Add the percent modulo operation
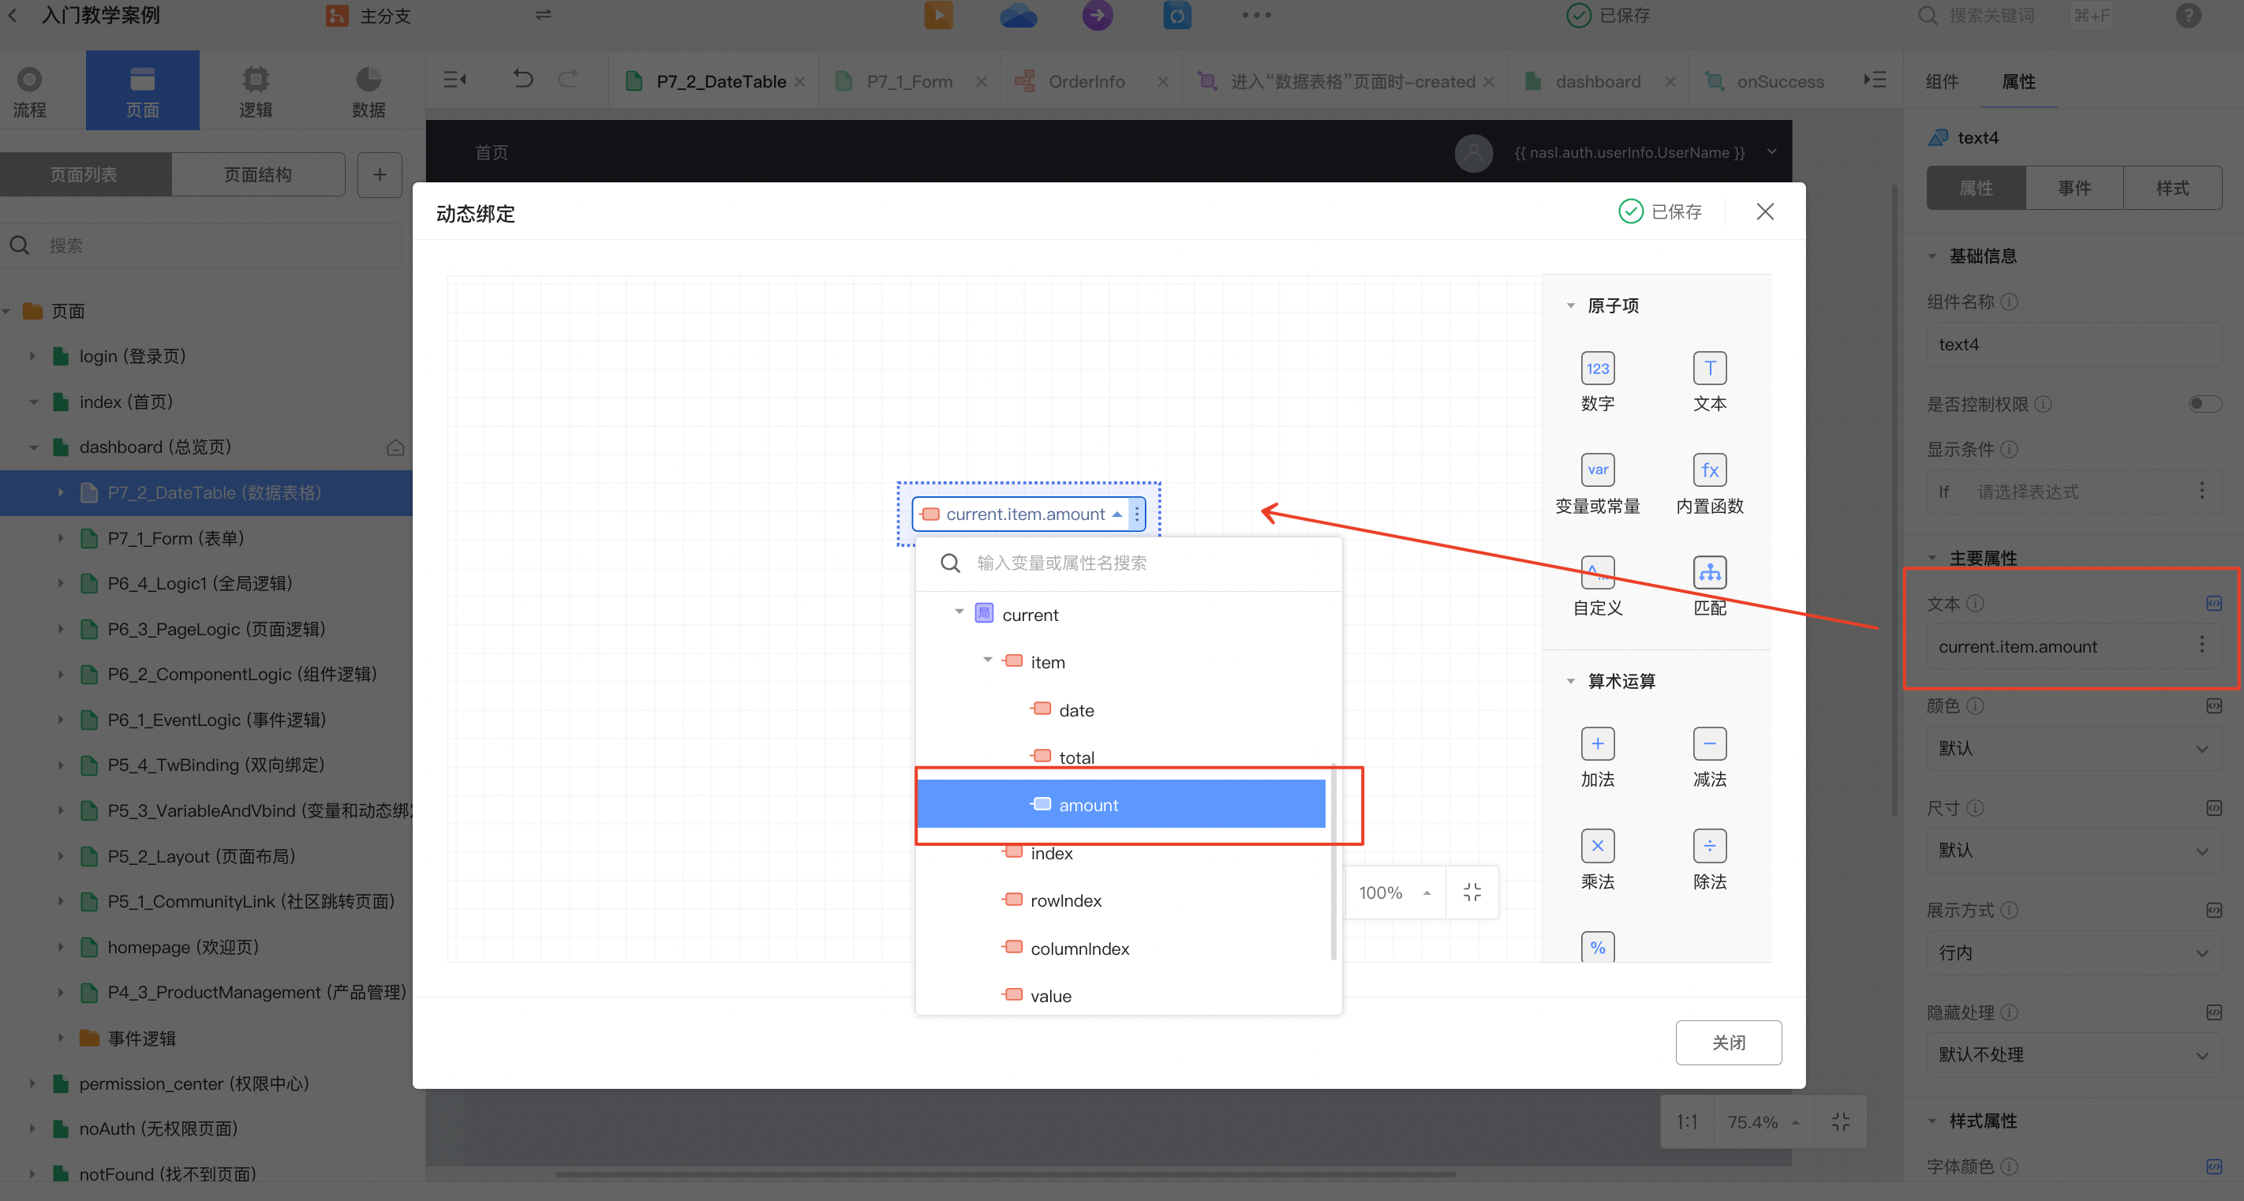Viewport: 2244px width, 1201px height. (1597, 947)
